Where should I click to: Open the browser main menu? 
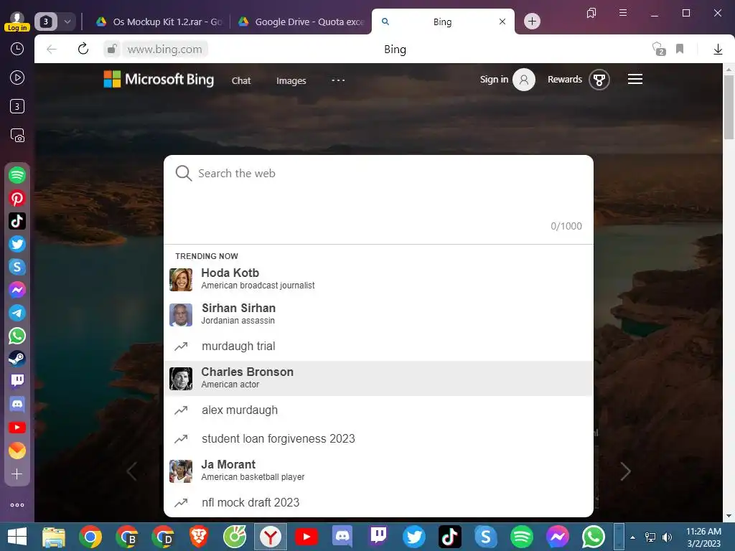click(622, 13)
